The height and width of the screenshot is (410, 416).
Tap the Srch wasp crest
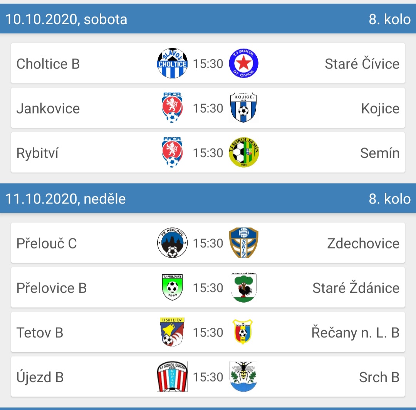(x=243, y=377)
